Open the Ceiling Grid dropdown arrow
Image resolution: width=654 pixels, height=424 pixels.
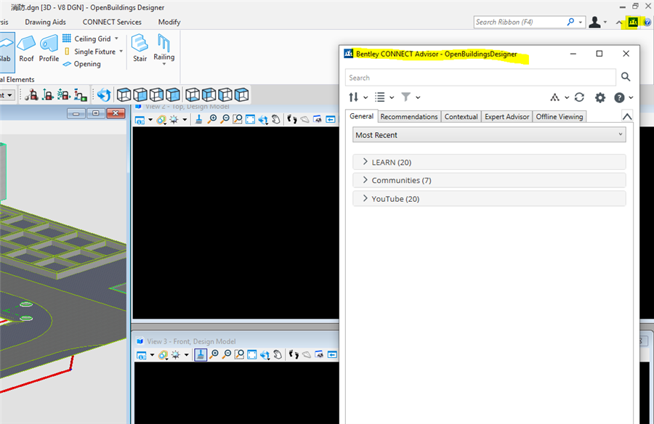tap(116, 38)
